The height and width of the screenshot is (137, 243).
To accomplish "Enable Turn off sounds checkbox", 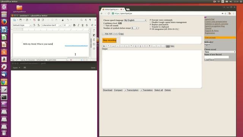I will 104,25.
